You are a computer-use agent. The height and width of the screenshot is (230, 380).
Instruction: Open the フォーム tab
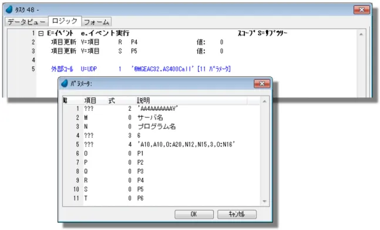tap(96, 22)
